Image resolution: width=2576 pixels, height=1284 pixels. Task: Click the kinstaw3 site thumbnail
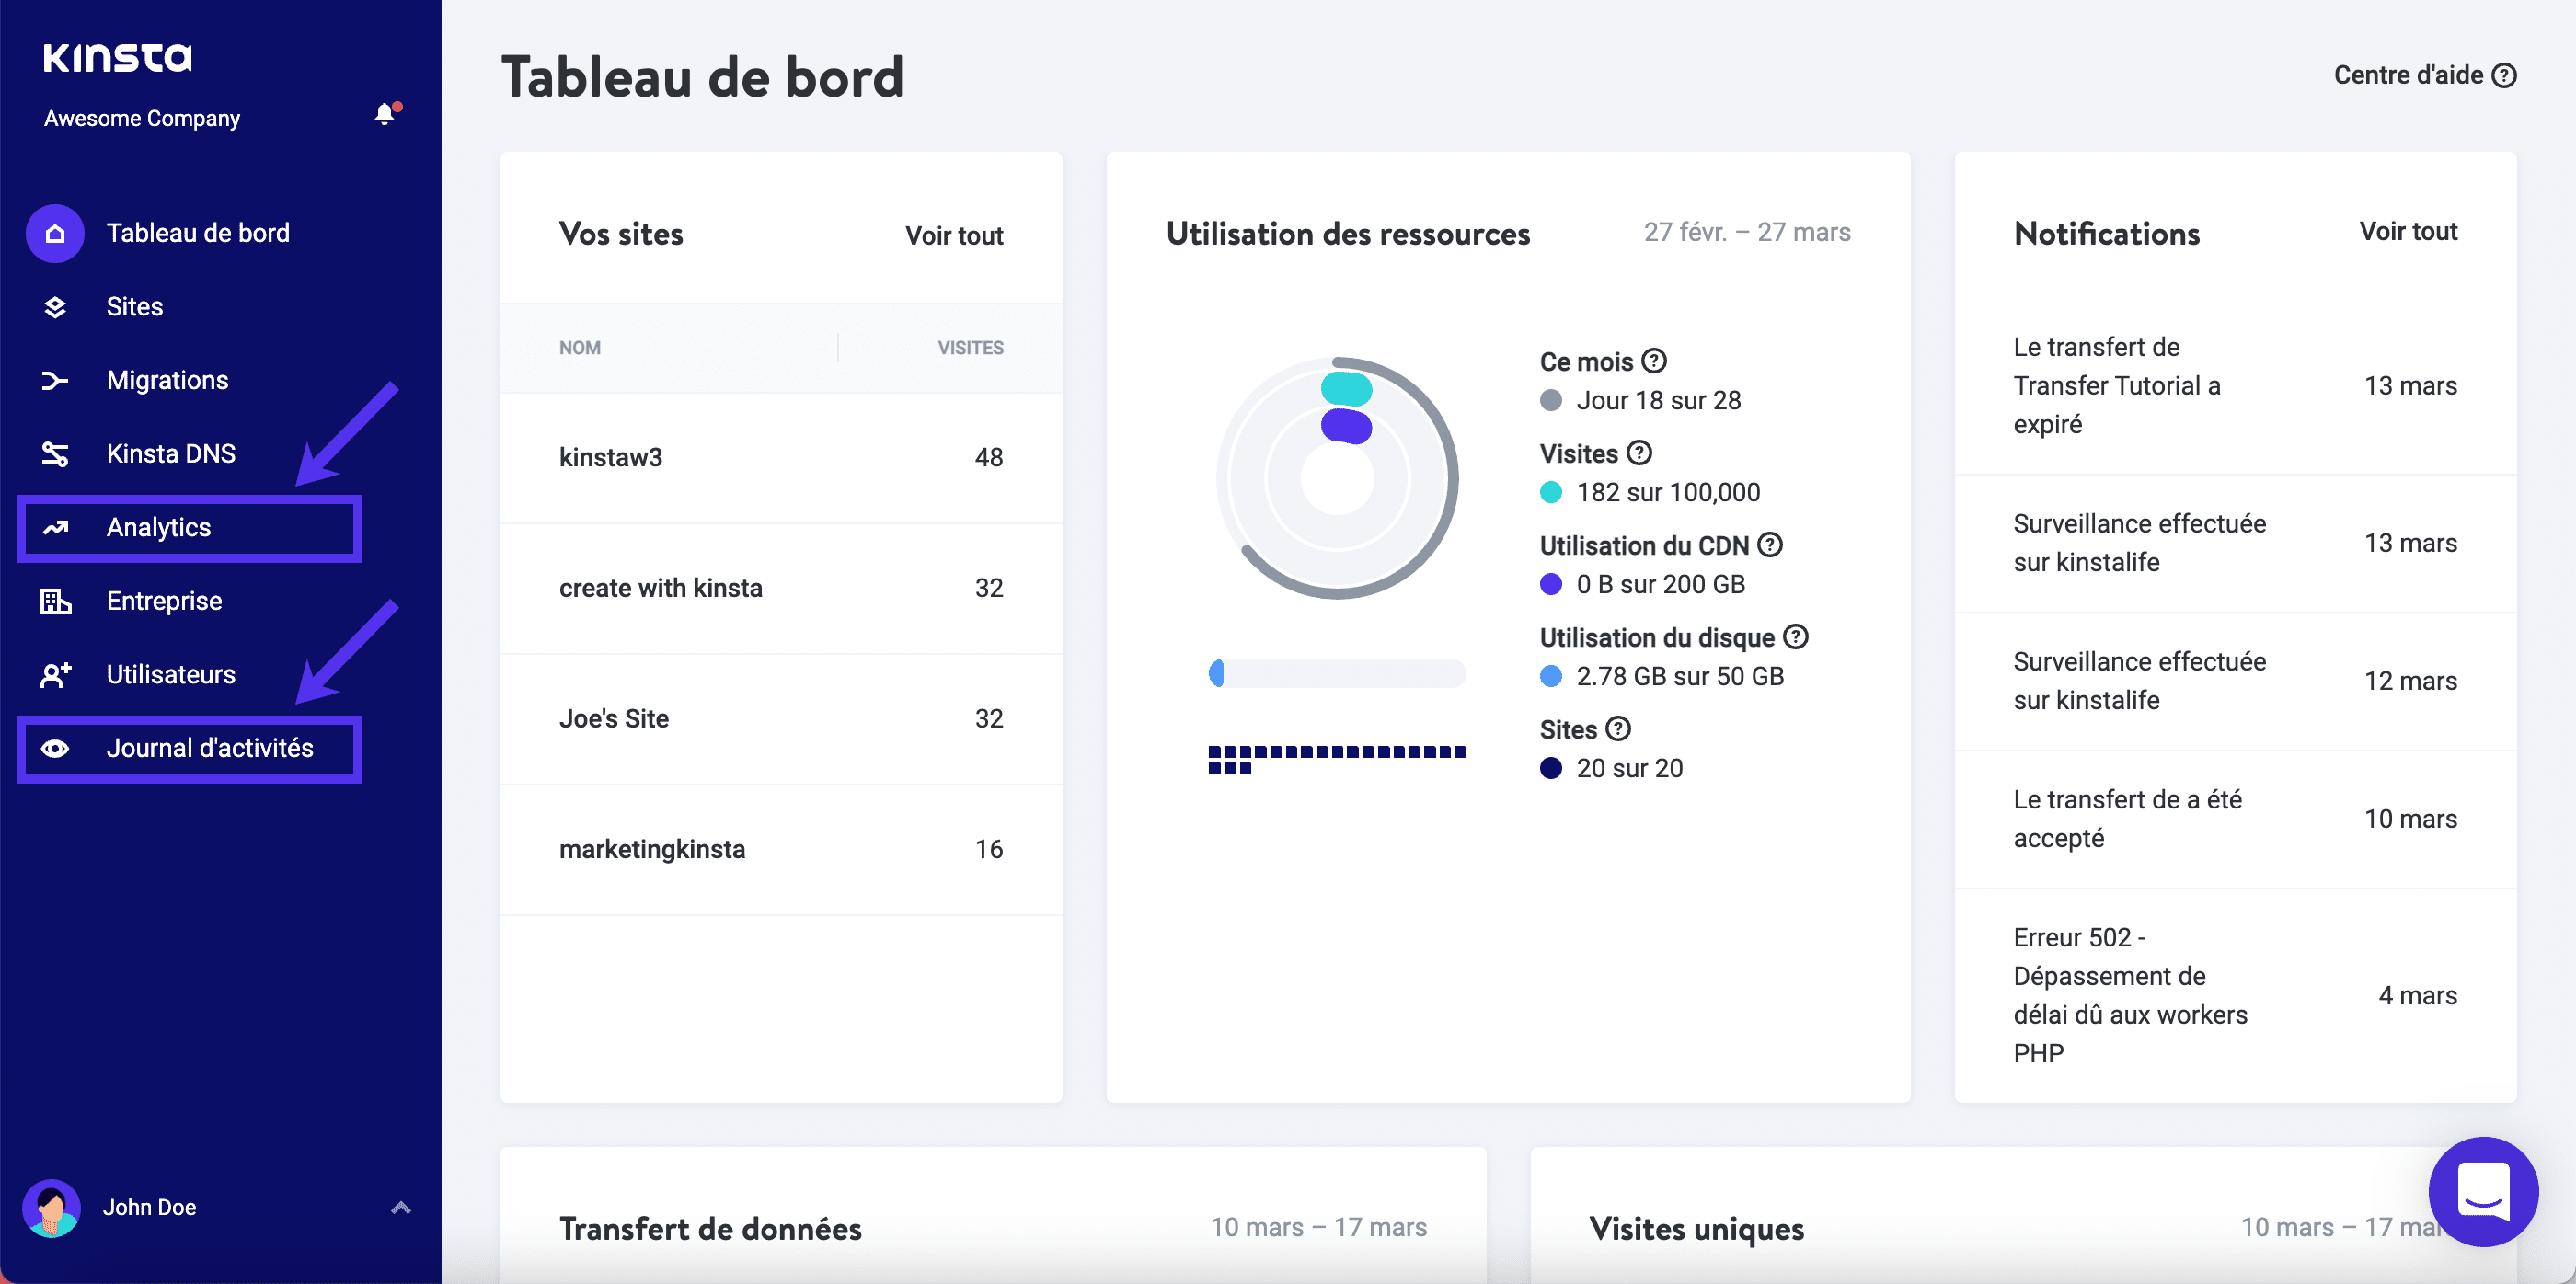tap(615, 456)
